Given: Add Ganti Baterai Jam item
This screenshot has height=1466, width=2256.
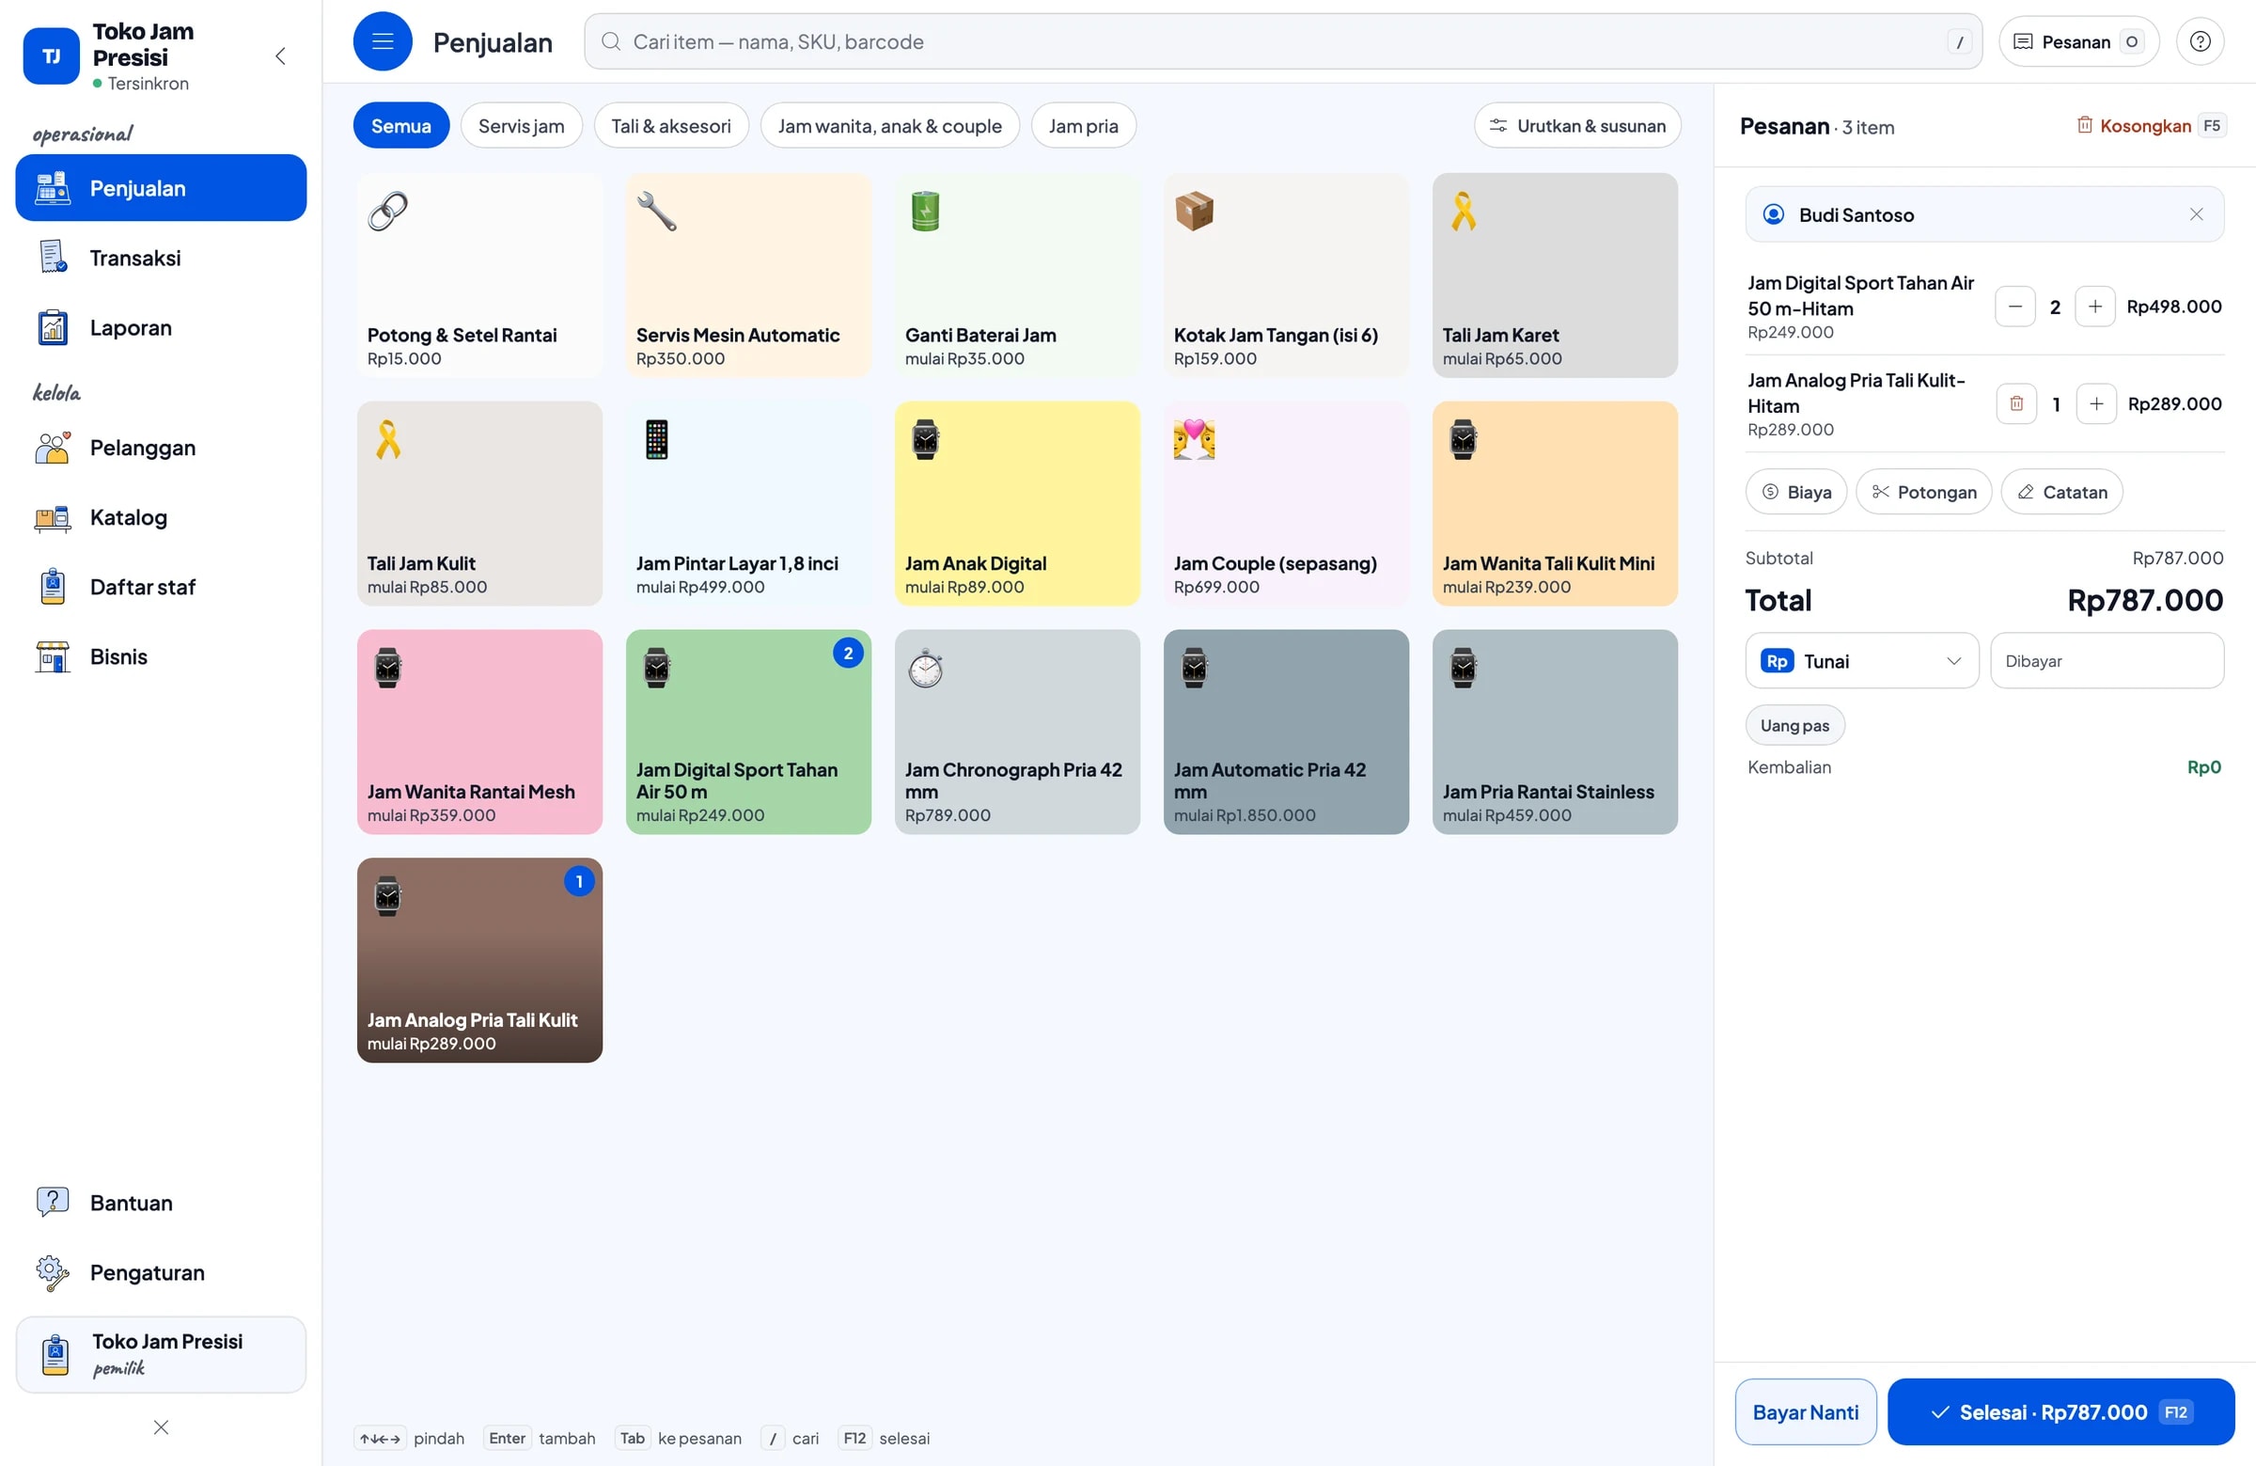Looking at the screenshot, I should click(x=1016, y=275).
